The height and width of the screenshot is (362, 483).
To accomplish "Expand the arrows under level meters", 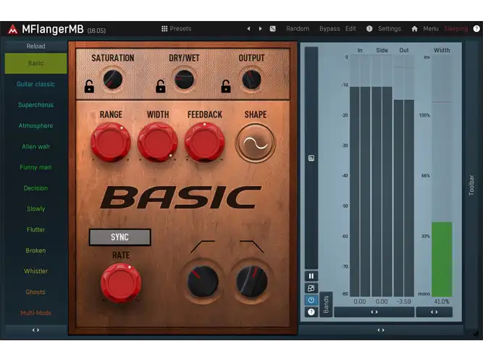I will 374,312.
